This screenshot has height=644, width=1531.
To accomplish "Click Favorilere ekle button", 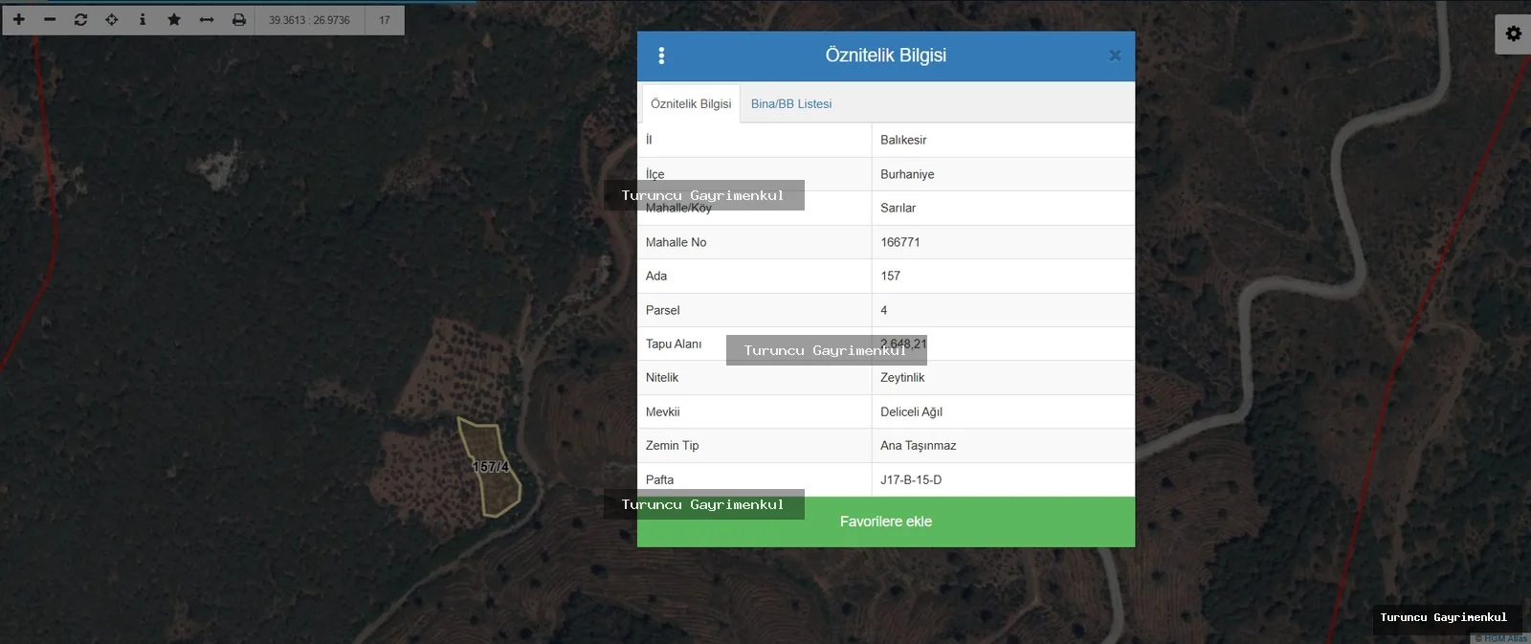I will [x=886, y=522].
